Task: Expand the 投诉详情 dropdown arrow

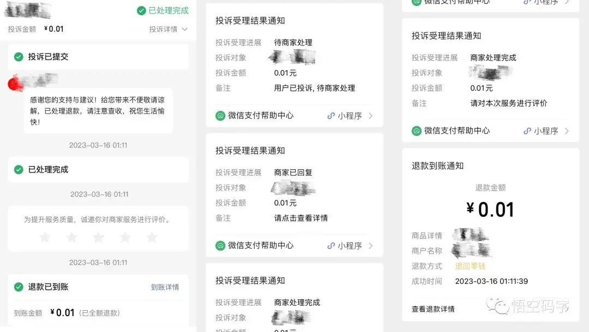Action: 185,29
